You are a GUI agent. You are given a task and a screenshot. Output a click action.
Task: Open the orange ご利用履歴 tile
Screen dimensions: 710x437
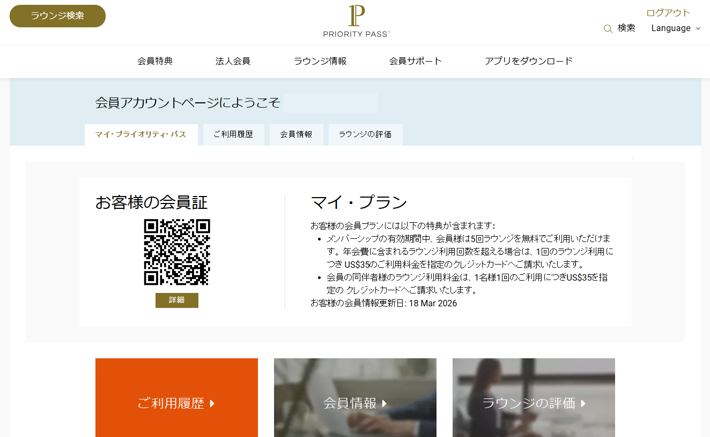[176, 398]
